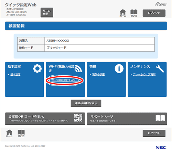Open the 現在の状態 link under 情報
This screenshot has width=172, height=151.
98,75
